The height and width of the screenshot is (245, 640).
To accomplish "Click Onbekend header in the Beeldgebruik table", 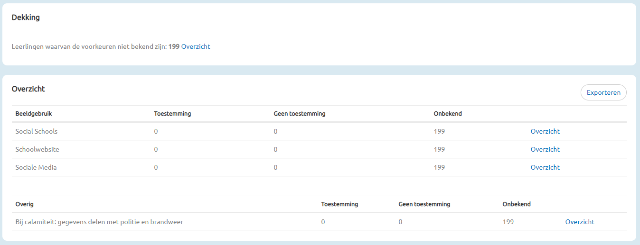I will 448,114.
